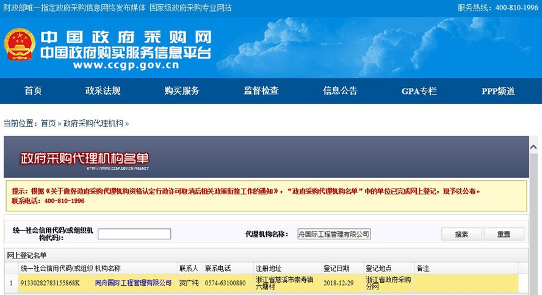The height and width of the screenshot is (295, 542).
Task: Click the 登记地点 column header
Action: click(389, 268)
